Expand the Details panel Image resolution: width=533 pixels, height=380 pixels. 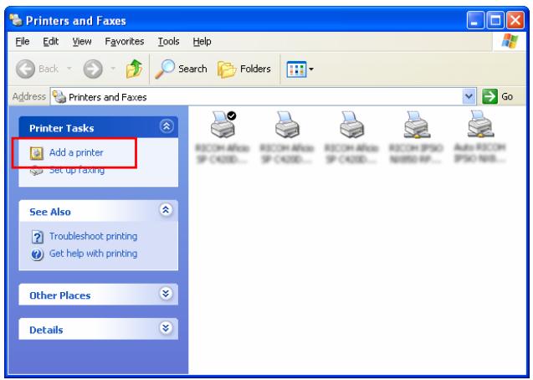(x=166, y=328)
